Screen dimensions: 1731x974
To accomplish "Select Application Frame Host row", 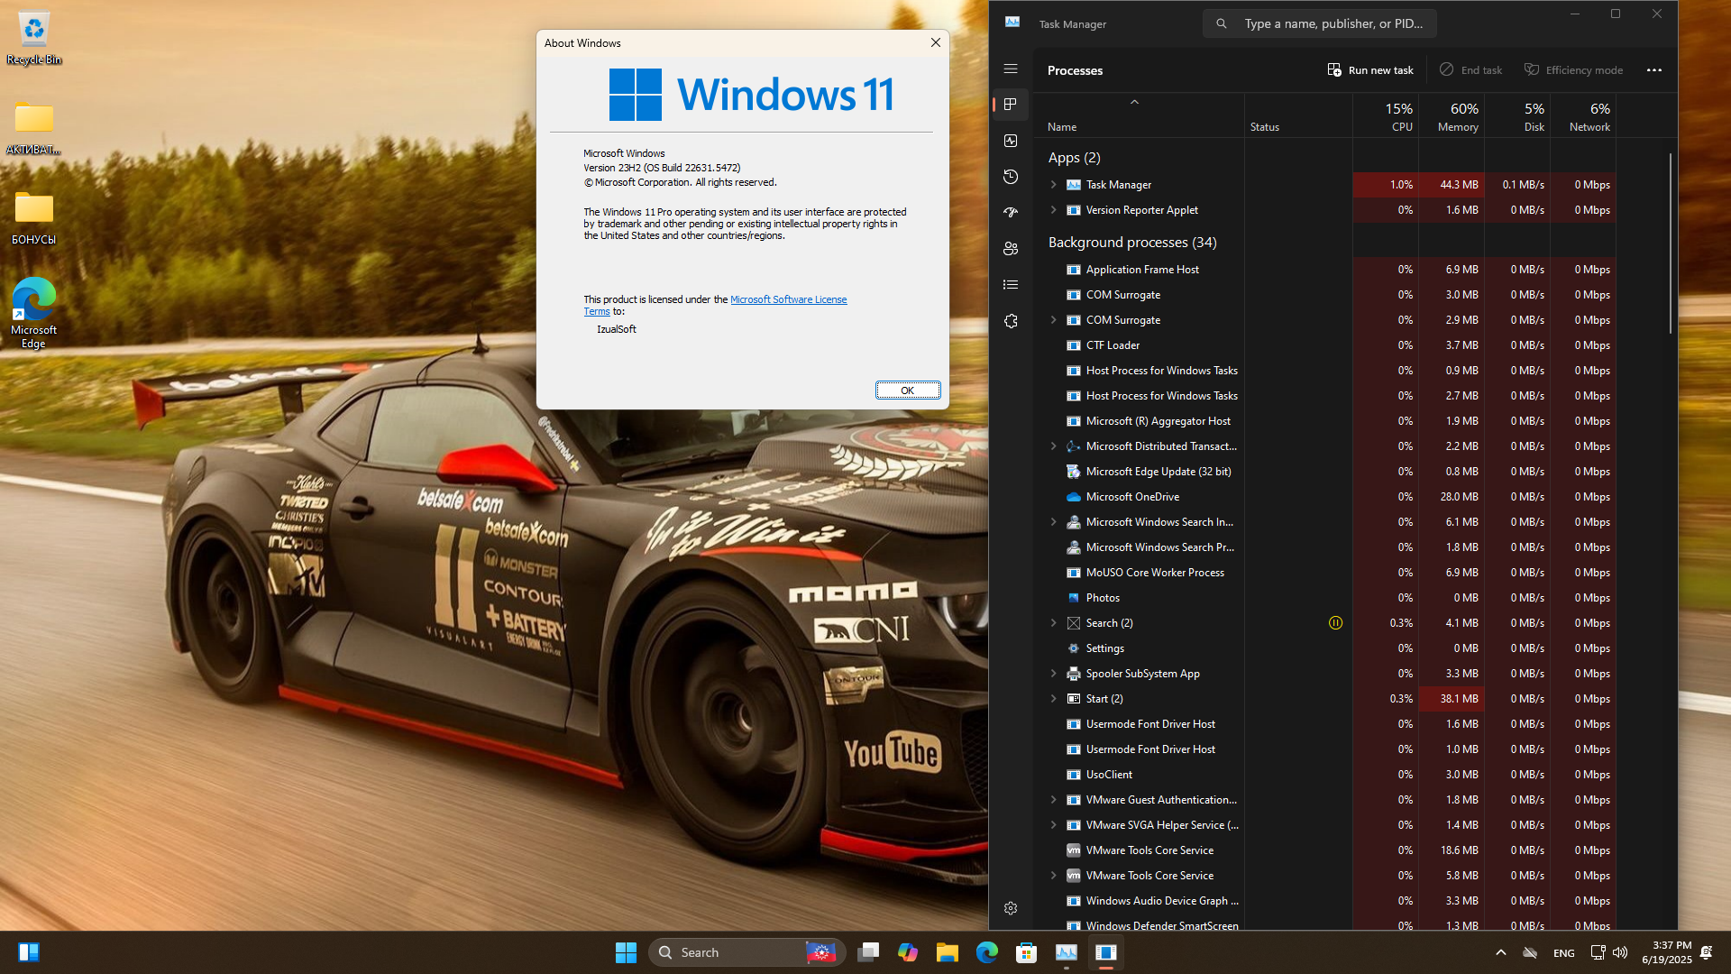I will click(1324, 269).
